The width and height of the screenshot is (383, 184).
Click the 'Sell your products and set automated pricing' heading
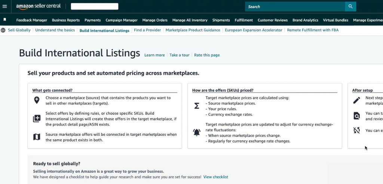click(x=113, y=73)
